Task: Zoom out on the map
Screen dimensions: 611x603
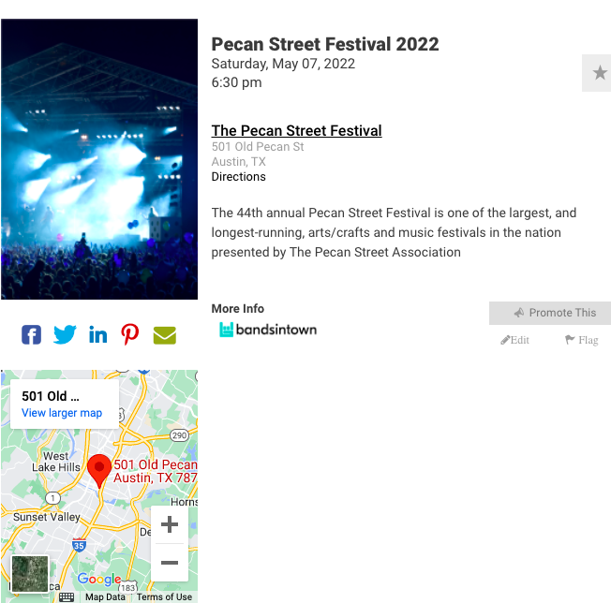Action: pyautogui.click(x=170, y=563)
